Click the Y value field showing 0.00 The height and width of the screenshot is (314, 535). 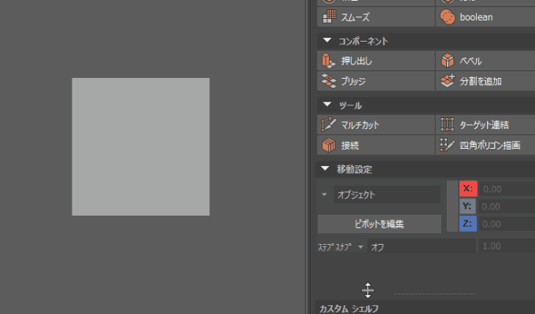(507, 206)
